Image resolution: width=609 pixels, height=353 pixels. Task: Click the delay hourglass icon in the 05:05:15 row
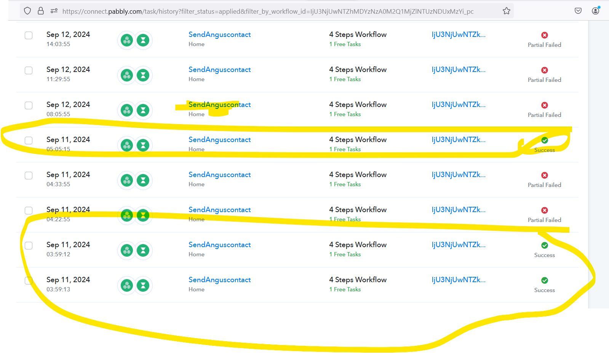click(x=143, y=145)
